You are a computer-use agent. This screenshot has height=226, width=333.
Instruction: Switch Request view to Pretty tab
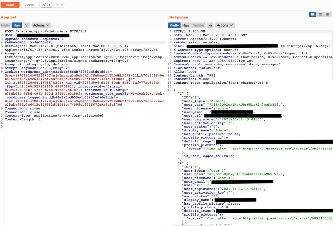point(6,25)
